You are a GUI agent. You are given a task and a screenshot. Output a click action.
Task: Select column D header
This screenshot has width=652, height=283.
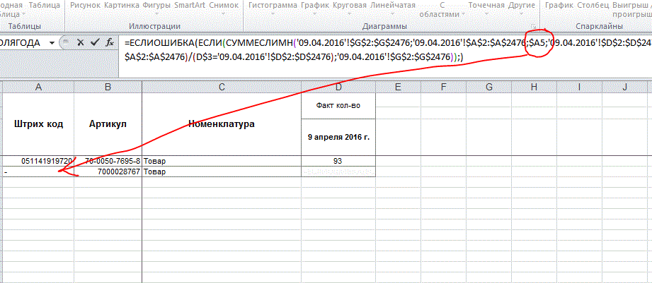tap(338, 87)
